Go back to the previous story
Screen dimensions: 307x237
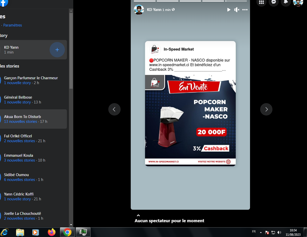click(114, 109)
